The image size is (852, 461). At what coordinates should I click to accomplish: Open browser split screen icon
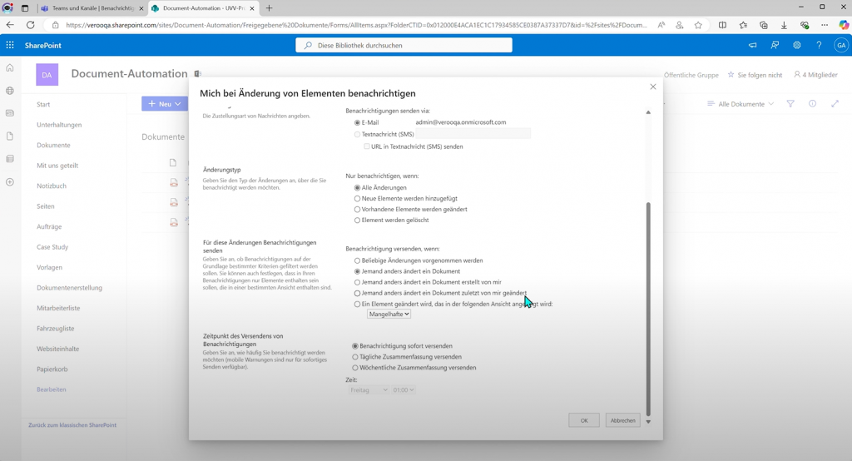722,25
